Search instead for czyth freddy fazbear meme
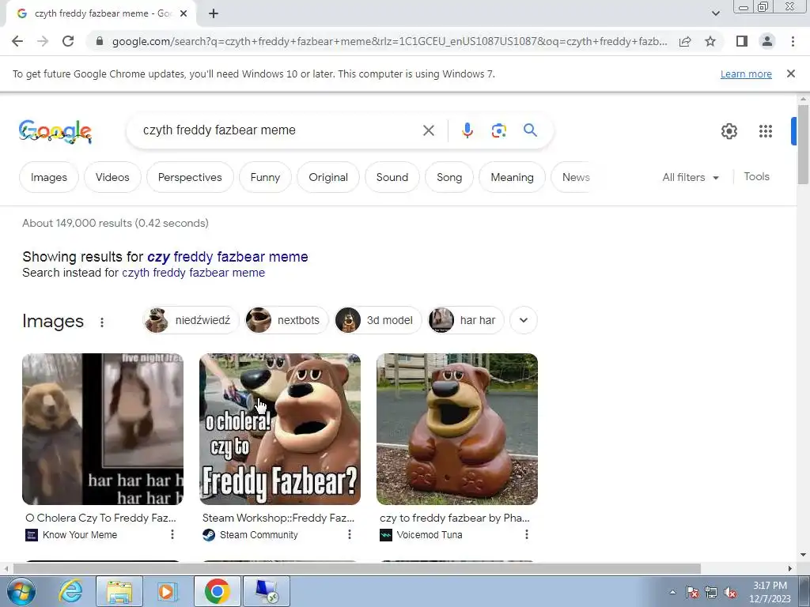The image size is (810, 607). (x=193, y=273)
